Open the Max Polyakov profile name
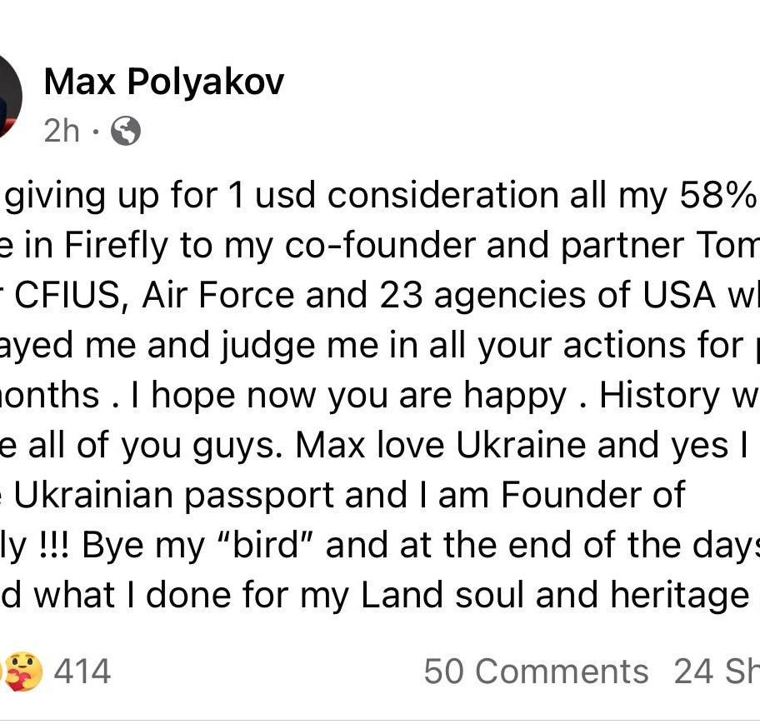Screen dimensions: 760x724 coord(164,82)
